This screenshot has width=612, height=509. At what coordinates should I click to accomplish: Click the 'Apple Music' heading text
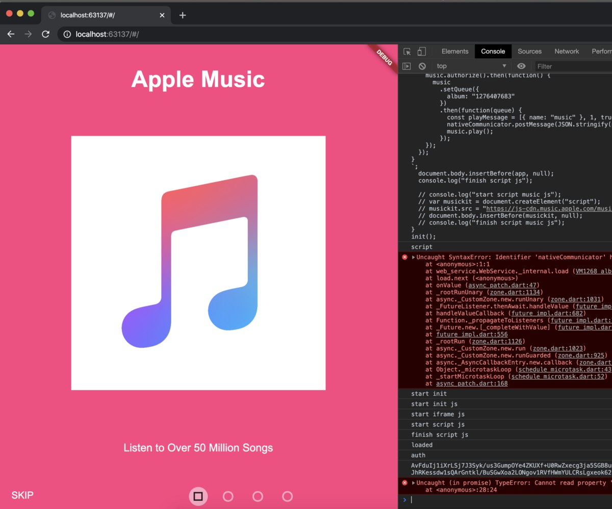coord(198,80)
